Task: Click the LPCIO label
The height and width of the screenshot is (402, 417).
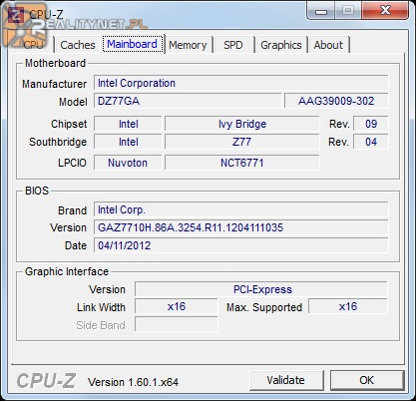Action: 72,163
